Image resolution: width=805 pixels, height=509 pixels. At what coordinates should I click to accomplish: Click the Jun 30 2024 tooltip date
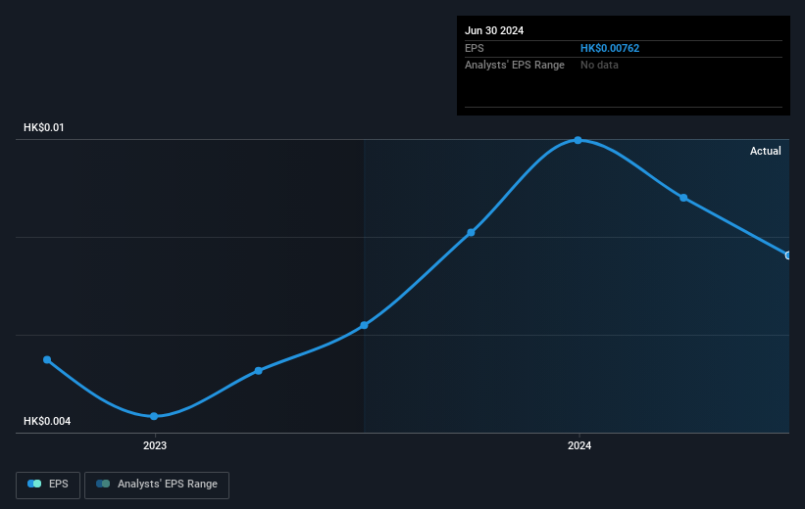click(494, 30)
